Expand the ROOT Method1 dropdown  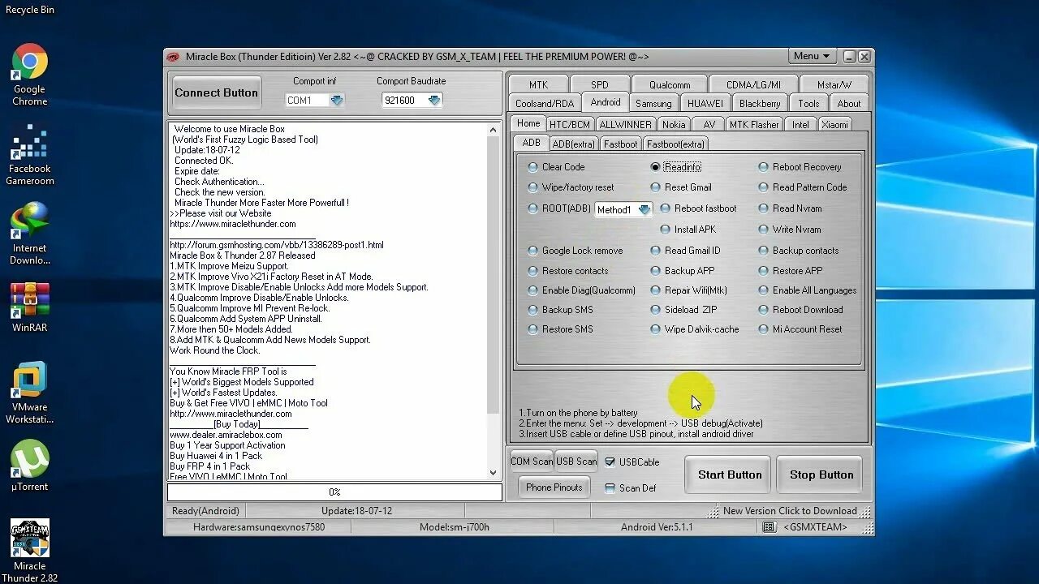pyautogui.click(x=645, y=210)
